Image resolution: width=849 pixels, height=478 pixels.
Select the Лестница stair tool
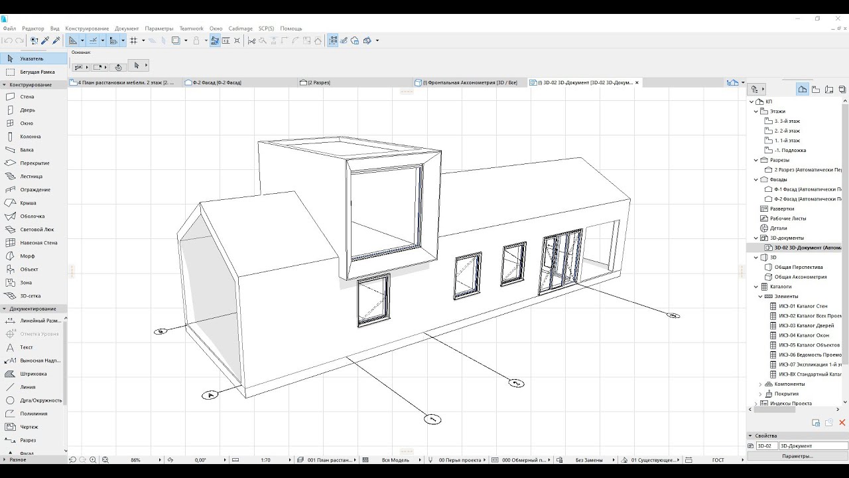(33, 177)
